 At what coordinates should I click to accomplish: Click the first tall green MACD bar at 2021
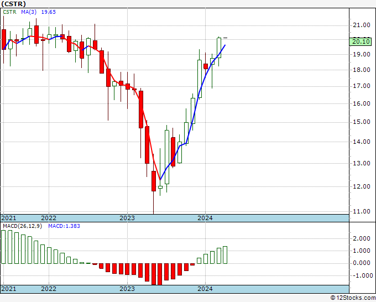(3, 247)
